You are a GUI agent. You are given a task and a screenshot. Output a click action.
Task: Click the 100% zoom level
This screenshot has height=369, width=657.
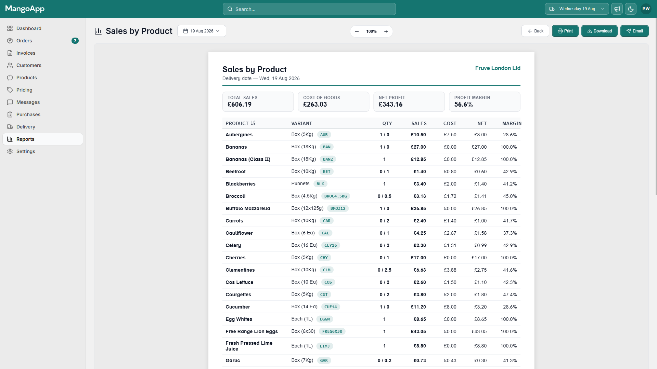pos(371,31)
